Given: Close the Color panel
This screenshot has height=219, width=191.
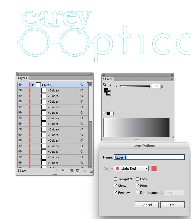Looking at the screenshot, I should click(x=104, y=75).
